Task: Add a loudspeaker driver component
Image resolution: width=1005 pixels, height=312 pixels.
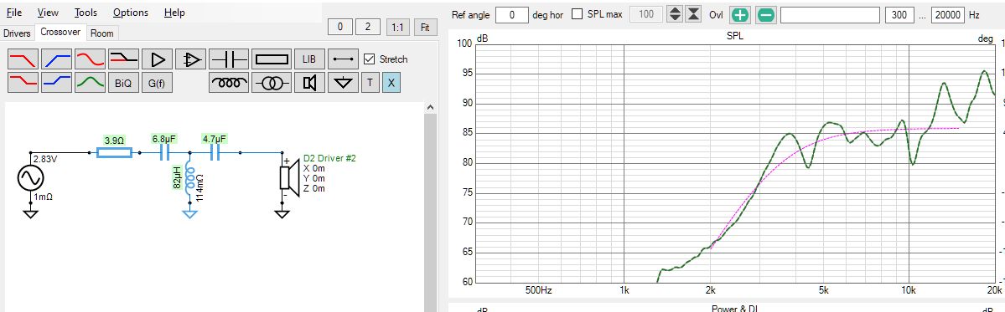Action: (309, 83)
